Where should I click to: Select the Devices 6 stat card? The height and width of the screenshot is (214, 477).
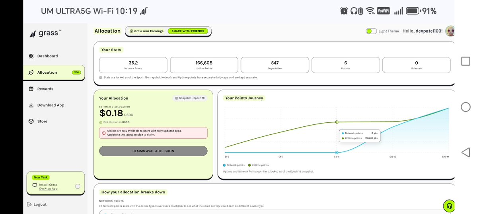click(346, 65)
